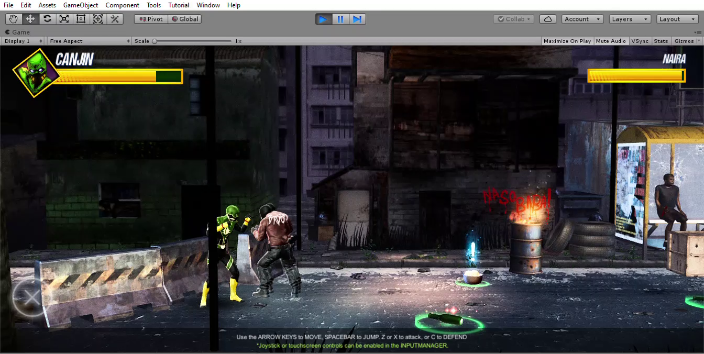Open the custom editor tools icon

[114, 19]
